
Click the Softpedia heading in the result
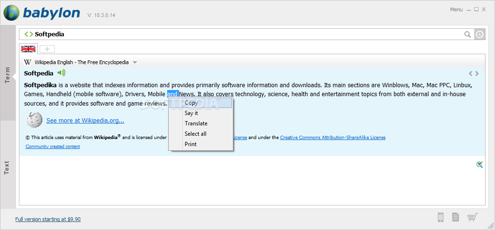click(39, 73)
